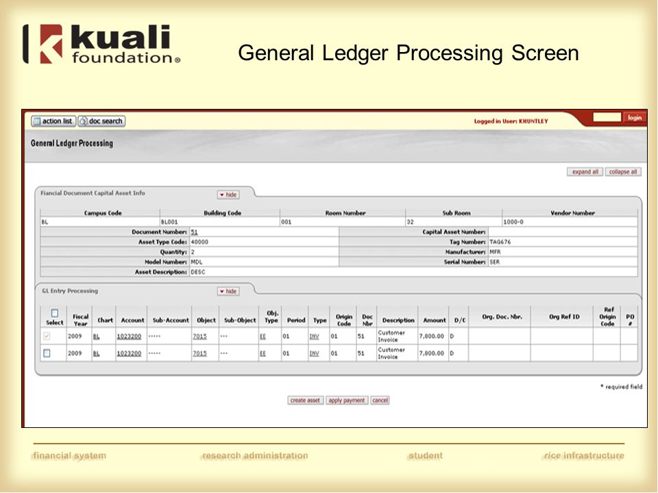Click the Fiscal Year column header
This screenshot has width=658, height=493.
[80, 320]
